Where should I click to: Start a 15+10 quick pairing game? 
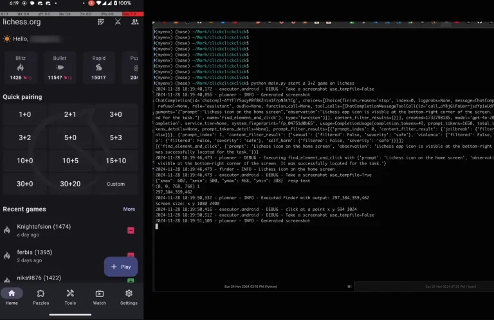point(116,161)
